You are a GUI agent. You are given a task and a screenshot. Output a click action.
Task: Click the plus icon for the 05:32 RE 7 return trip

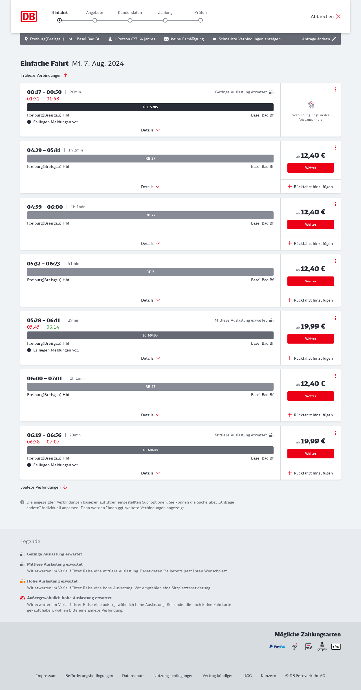(290, 300)
